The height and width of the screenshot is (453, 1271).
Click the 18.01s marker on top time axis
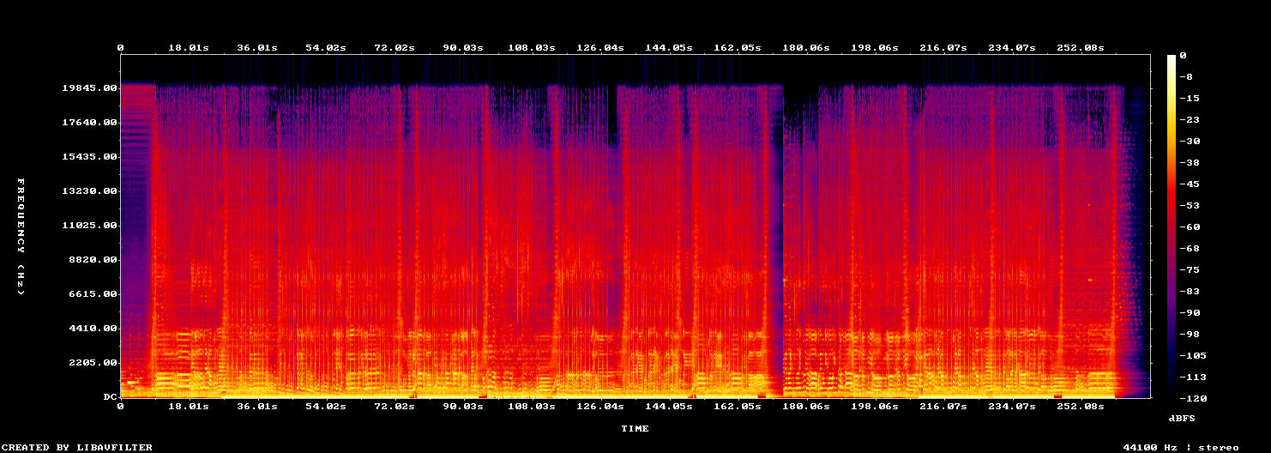pyautogui.click(x=188, y=48)
